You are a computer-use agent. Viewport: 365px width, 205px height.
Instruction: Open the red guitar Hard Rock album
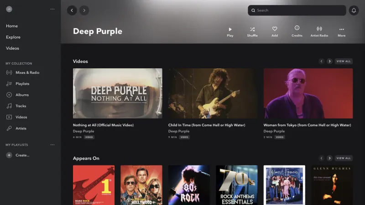coord(94,185)
